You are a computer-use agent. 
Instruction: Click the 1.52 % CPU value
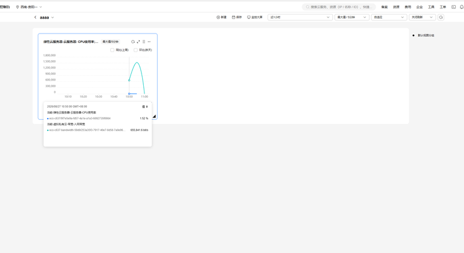pyautogui.click(x=144, y=118)
